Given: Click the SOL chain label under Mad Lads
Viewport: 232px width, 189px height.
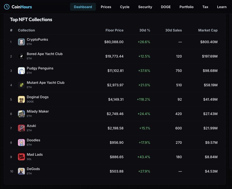Looking at the screenshot, I should pyautogui.click(x=29, y=159).
